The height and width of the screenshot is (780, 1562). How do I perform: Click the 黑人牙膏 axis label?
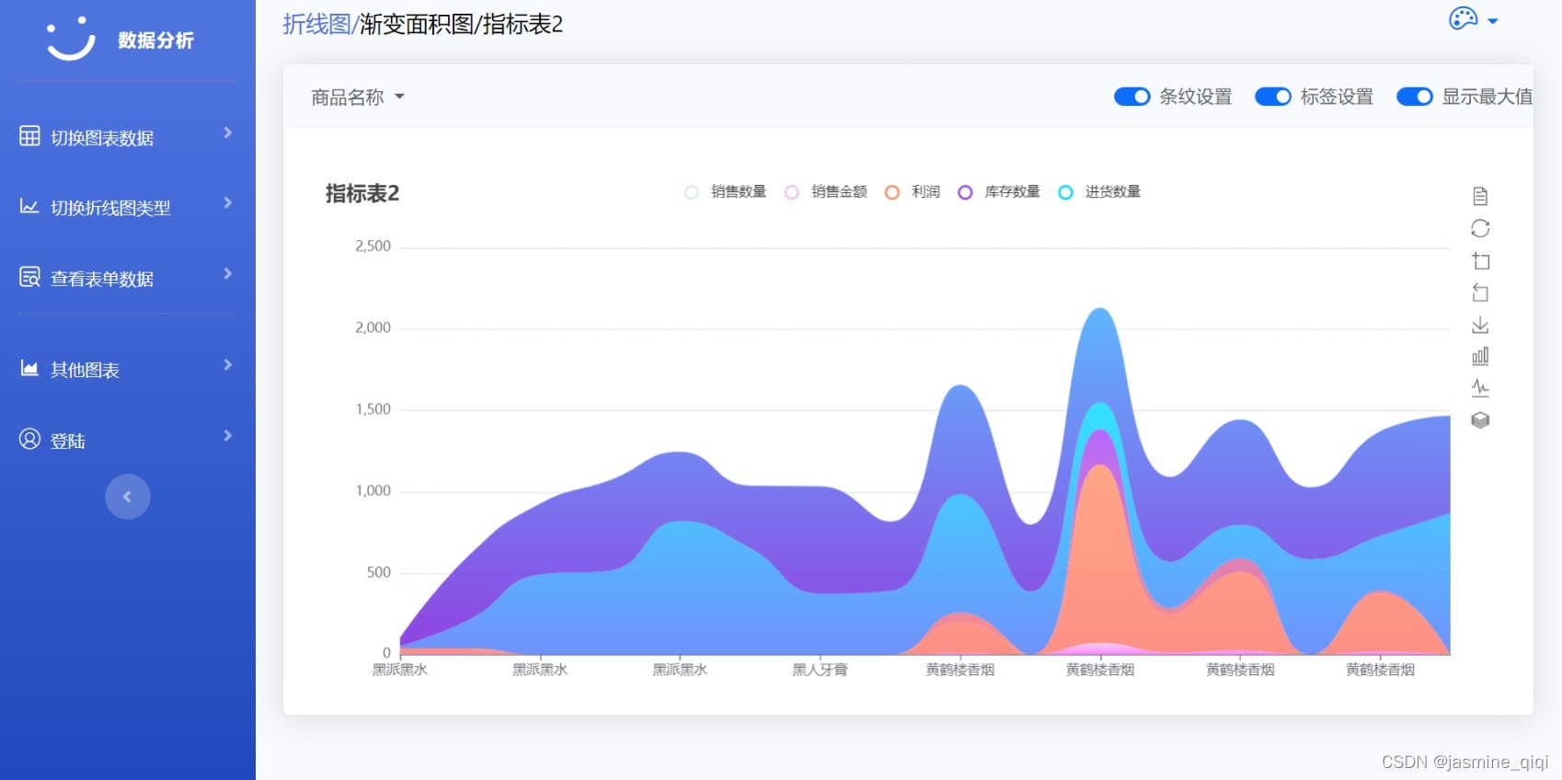tap(821, 670)
